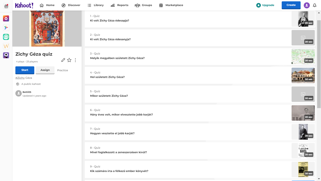The height and width of the screenshot is (181, 321).
Task: Click the notifications bell icon
Action: click(314, 5)
